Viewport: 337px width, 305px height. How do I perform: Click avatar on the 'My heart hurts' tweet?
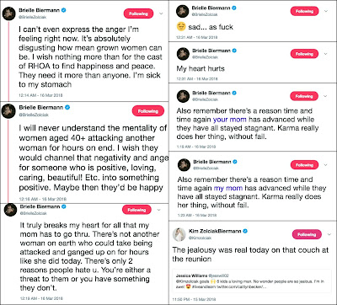click(x=183, y=54)
